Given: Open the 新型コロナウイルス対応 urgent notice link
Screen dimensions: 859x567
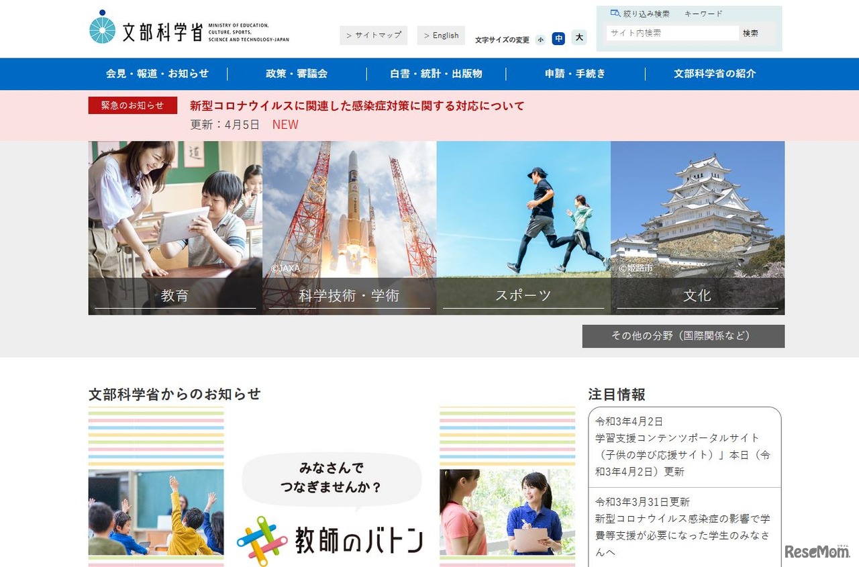Looking at the screenshot, I should click(357, 106).
